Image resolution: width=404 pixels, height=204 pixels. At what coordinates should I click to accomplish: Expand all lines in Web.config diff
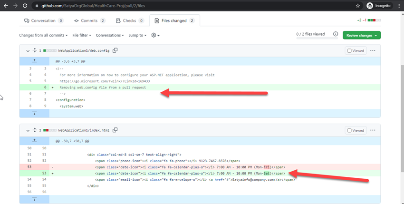coord(35,50)
